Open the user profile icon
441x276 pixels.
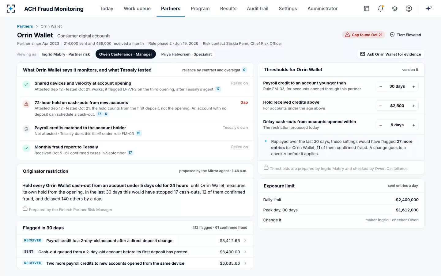coord(409,9)
